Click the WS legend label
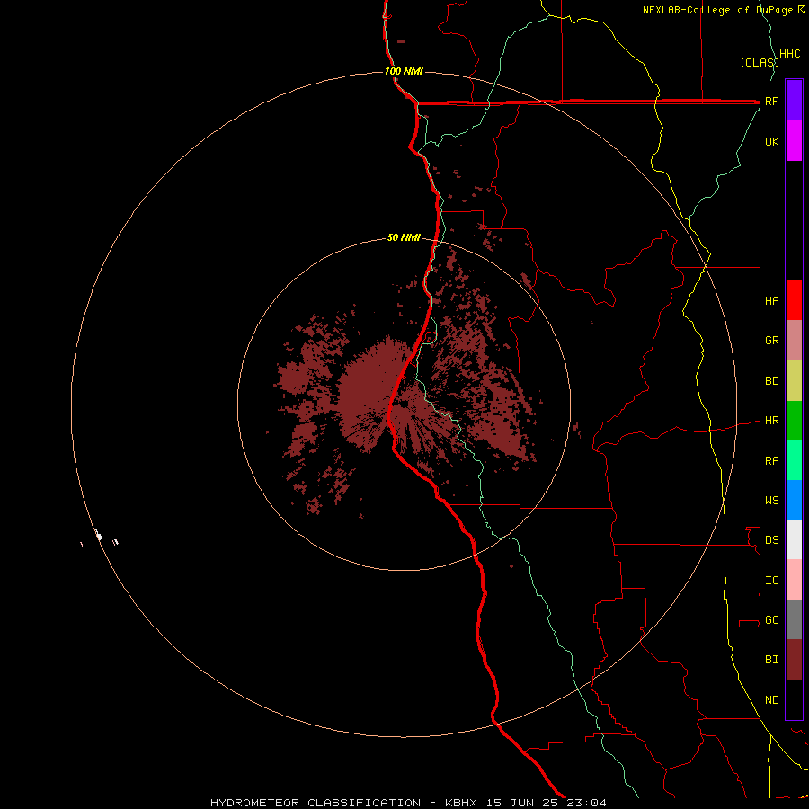809x809 pixels. coord(771,500)
